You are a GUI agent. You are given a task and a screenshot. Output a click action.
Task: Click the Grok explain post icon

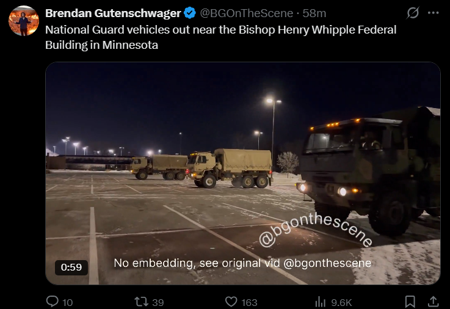coord(413,13)
